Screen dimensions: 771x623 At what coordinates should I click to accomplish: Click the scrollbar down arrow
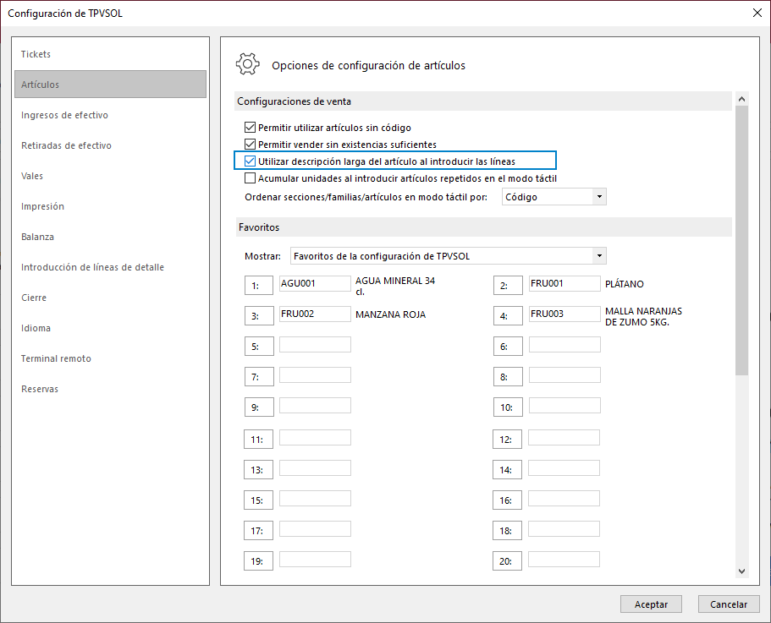[x=741, y=571]
